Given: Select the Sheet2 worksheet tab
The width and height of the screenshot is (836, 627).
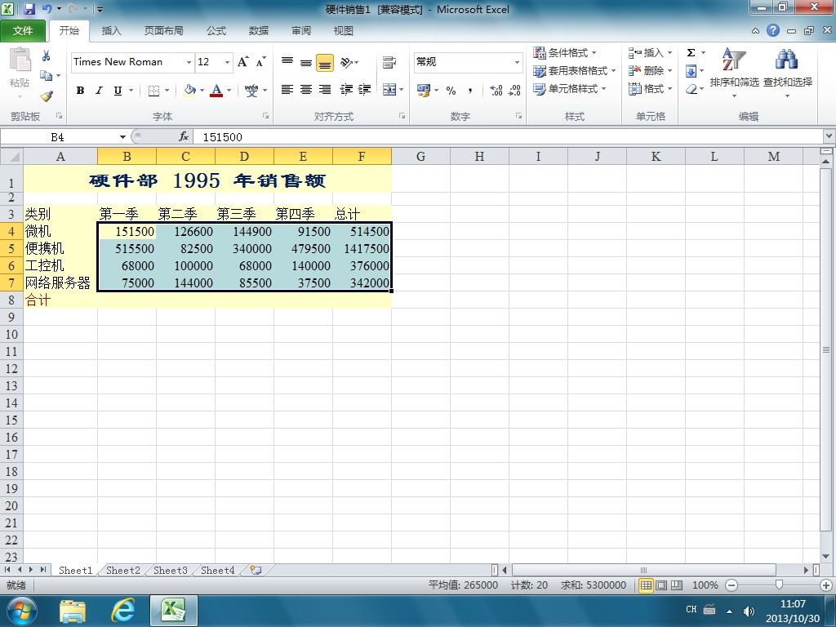Looking at the screenshot, I should tap(122, 571).
